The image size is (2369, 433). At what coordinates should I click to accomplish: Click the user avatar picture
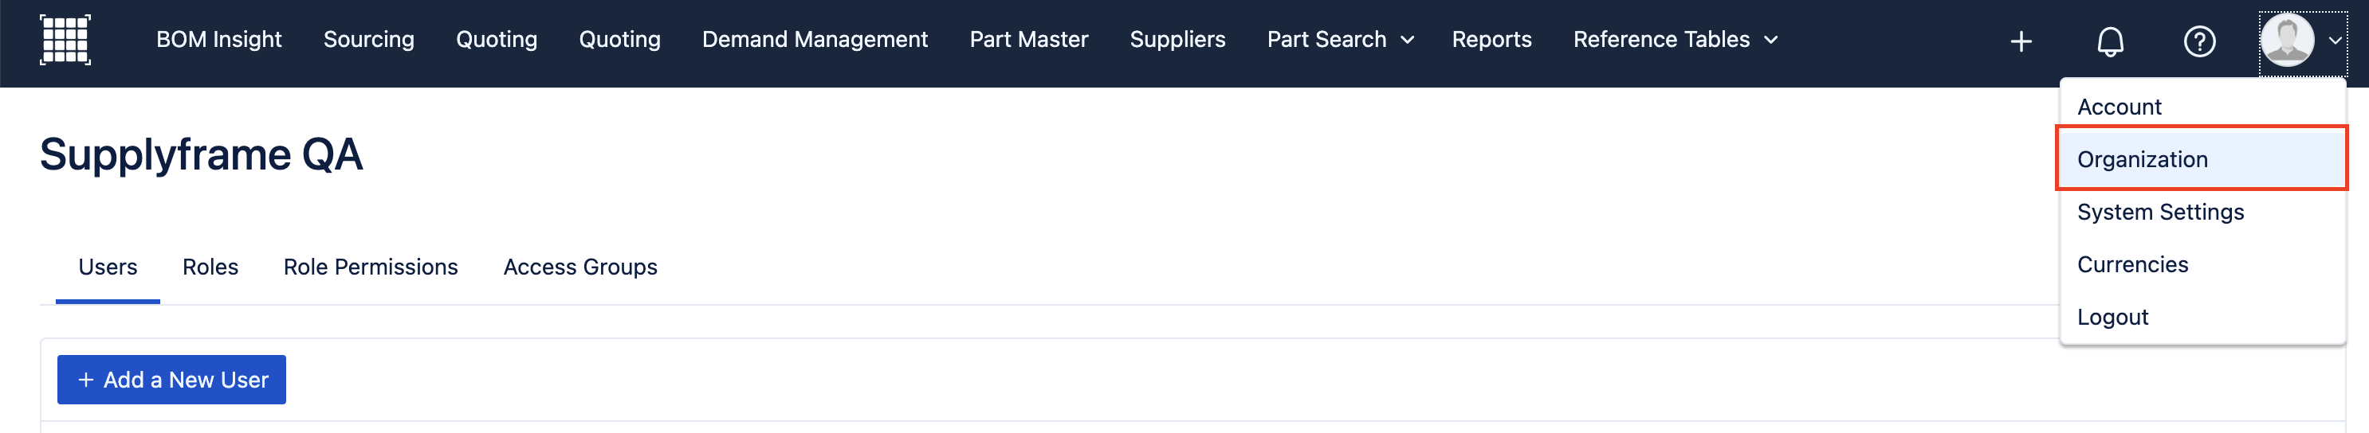(x=2286, y=40)
